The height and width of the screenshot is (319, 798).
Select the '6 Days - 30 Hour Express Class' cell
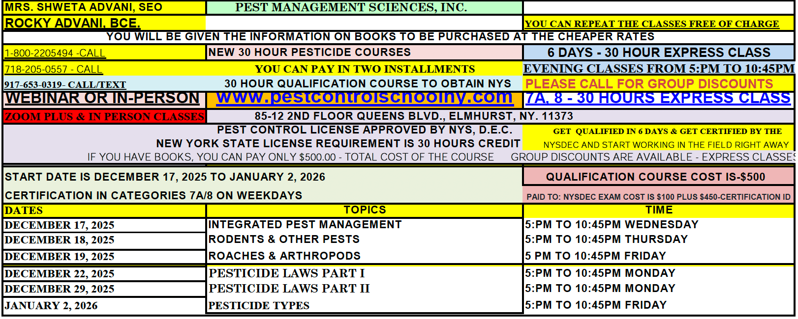pyautogui.click(x=659, y=53)
